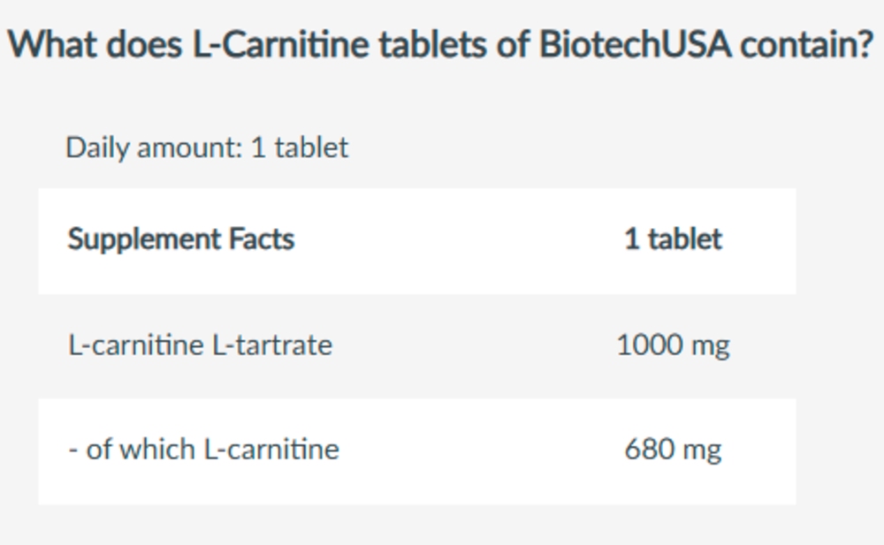Click the word Supplement in the table header
The height and width of the screenshot is (545, 884).
click(144, 239)
